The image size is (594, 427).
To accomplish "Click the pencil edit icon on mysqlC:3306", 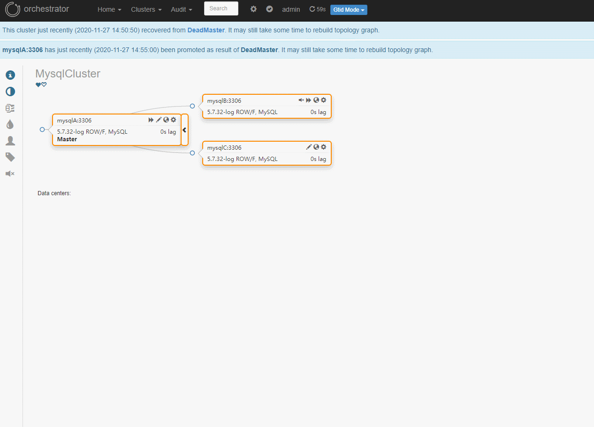I will click(x=309, y=147).
